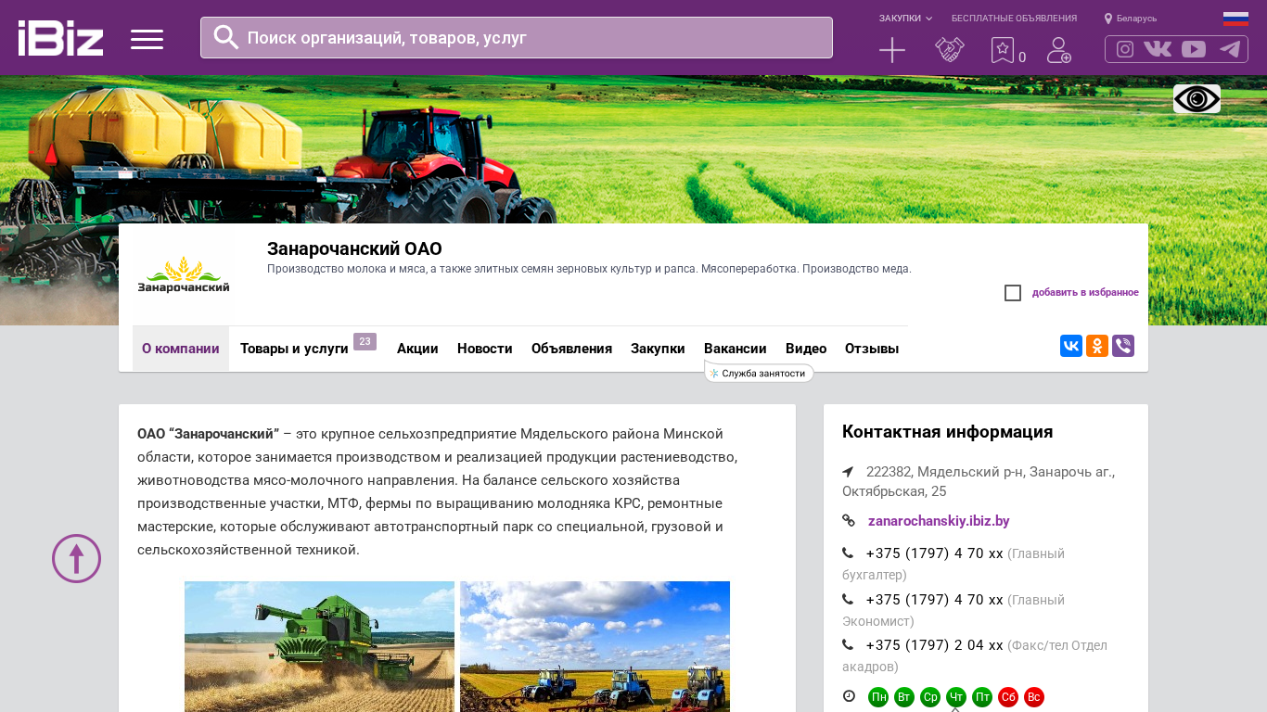Viewport: 1267px width, 712px height.
Task: Expand the ЗАКУПКИ dropdown
Action: click(x=905, y=19)
